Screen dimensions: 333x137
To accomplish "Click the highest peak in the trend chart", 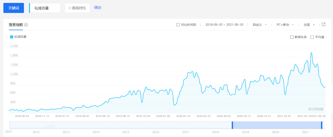I will point(311,53).
